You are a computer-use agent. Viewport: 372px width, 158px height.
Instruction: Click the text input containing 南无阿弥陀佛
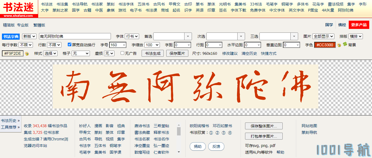point(75,36)
